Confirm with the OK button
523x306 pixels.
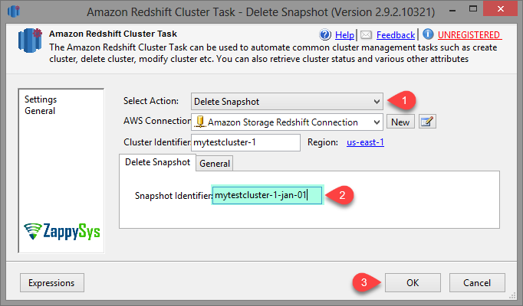pos(413,283)
